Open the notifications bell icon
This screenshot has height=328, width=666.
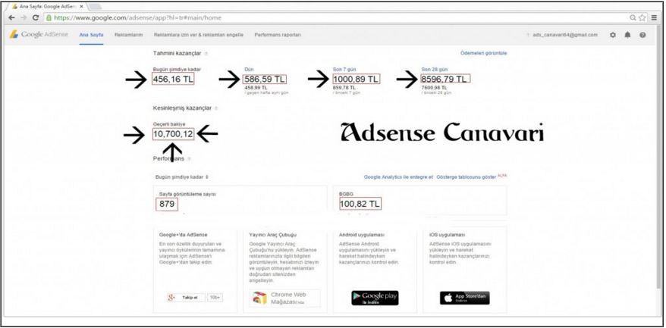coord(627,35)
